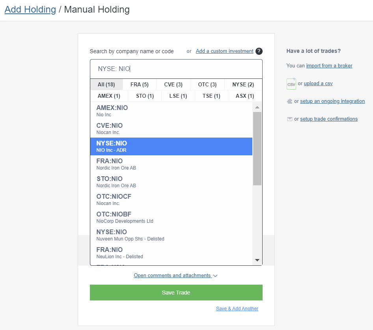This screenshot has height=330, width=373.
Task: Filter results by FRA (5)
Action: click(140, 84)
